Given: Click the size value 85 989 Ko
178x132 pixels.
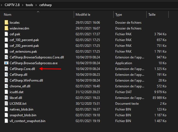Looking at the screenshot, I should [160, 98].
